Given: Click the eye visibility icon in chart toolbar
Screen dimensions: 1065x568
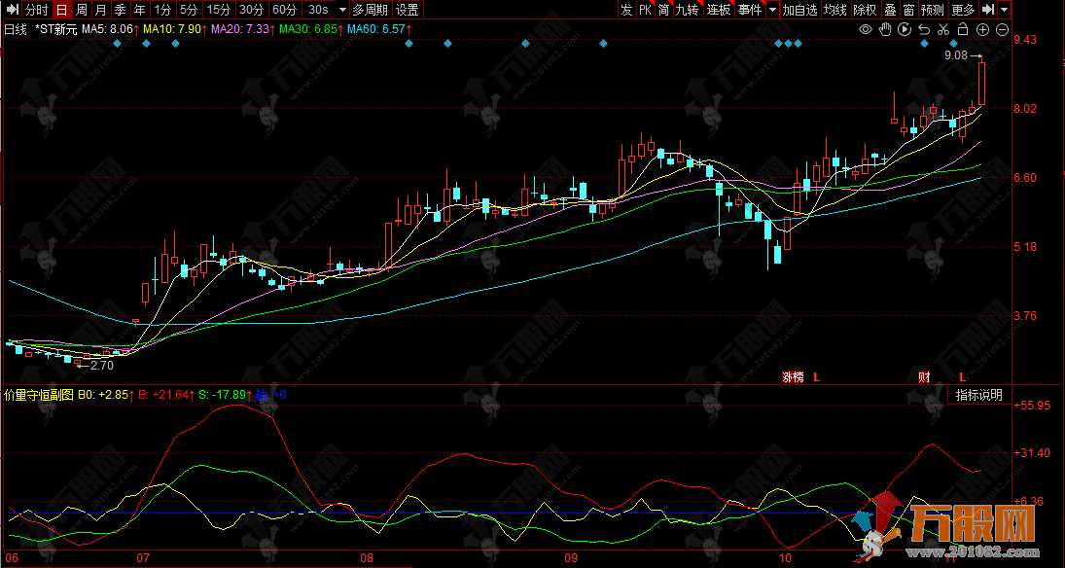Looking at the screenshot, I should click(x=866, y=30).
